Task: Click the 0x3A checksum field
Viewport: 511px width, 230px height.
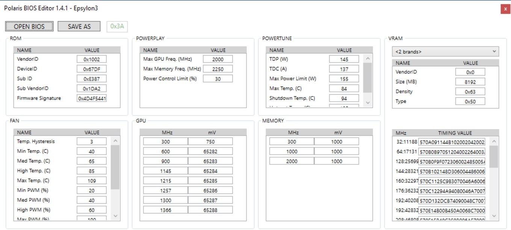Action: coord(117,26)
